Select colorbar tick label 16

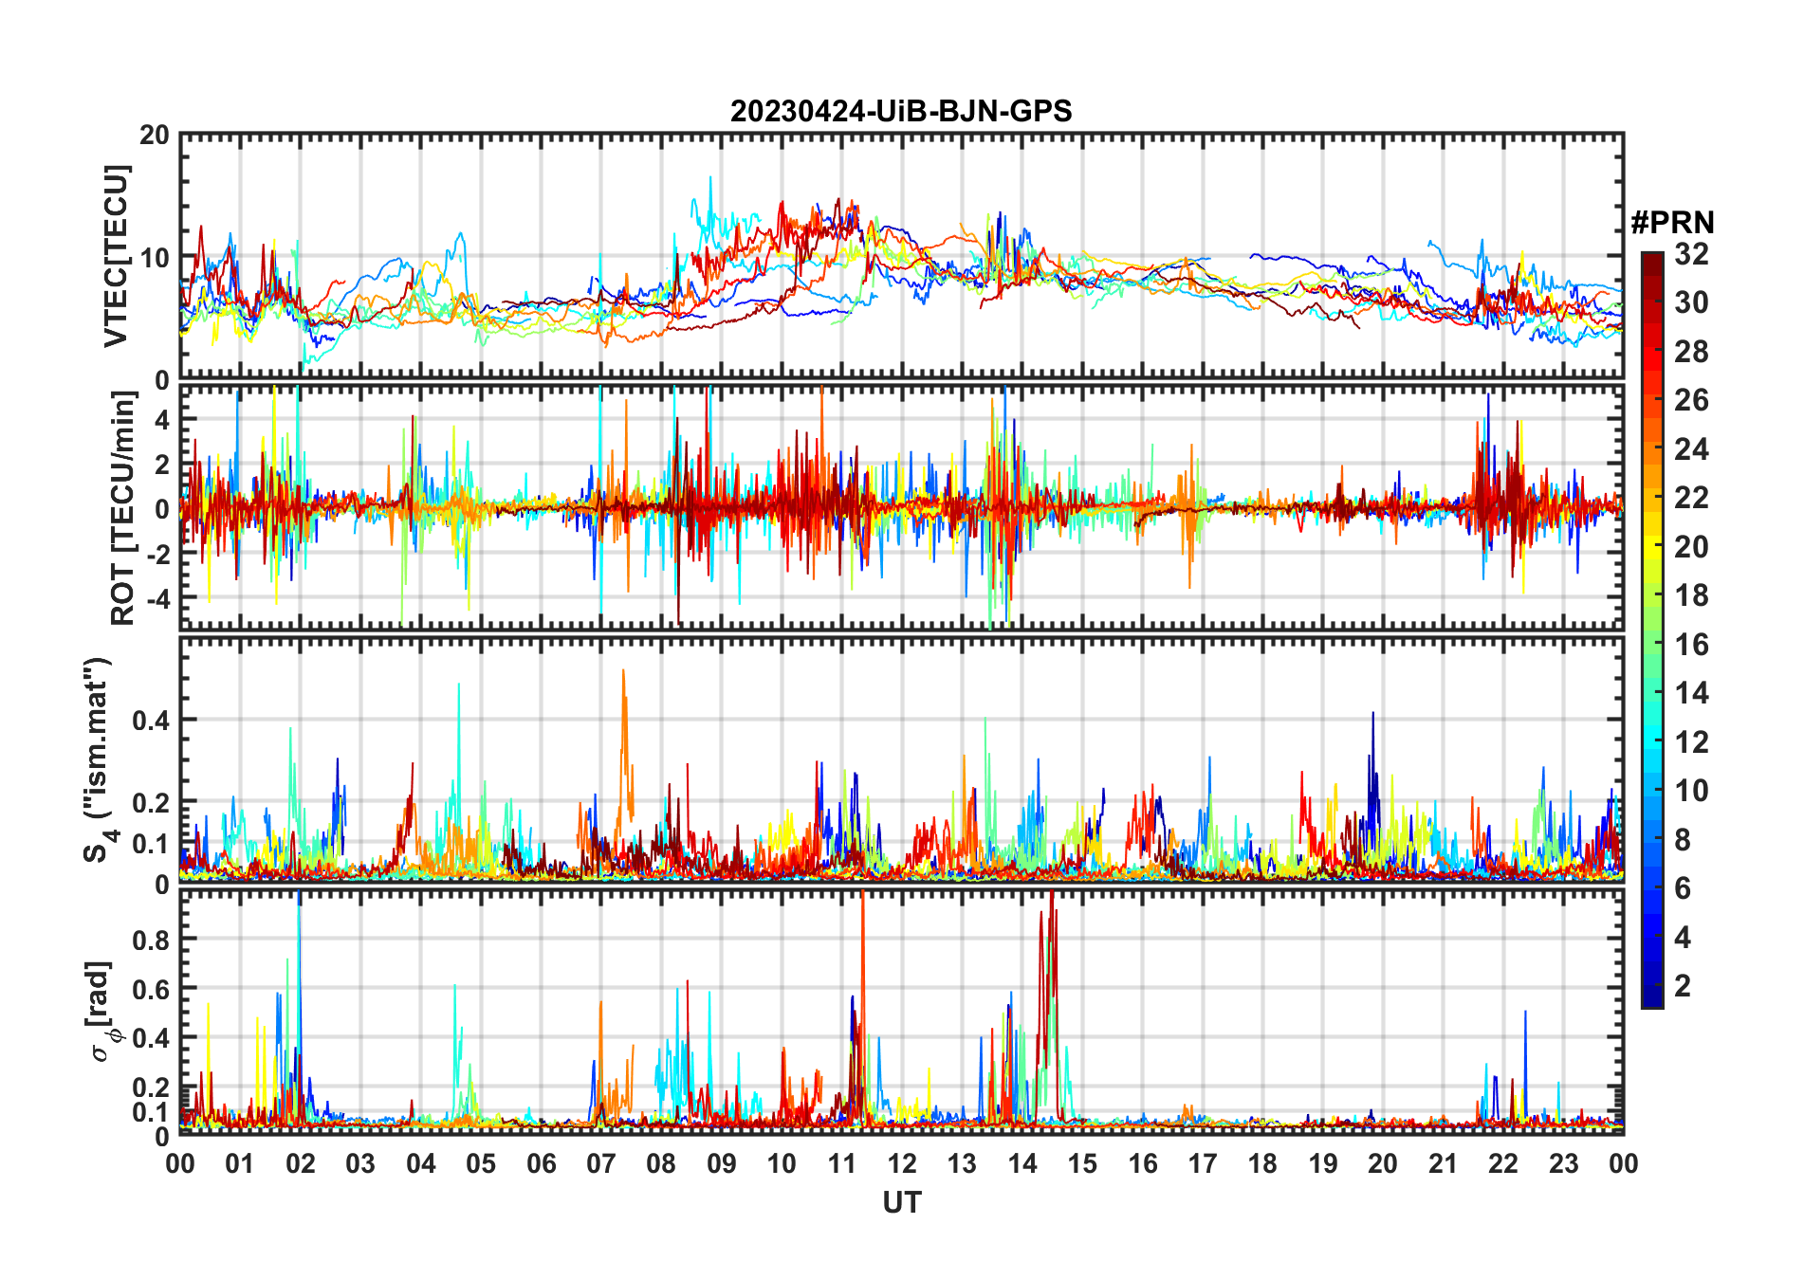point(1691,645)
